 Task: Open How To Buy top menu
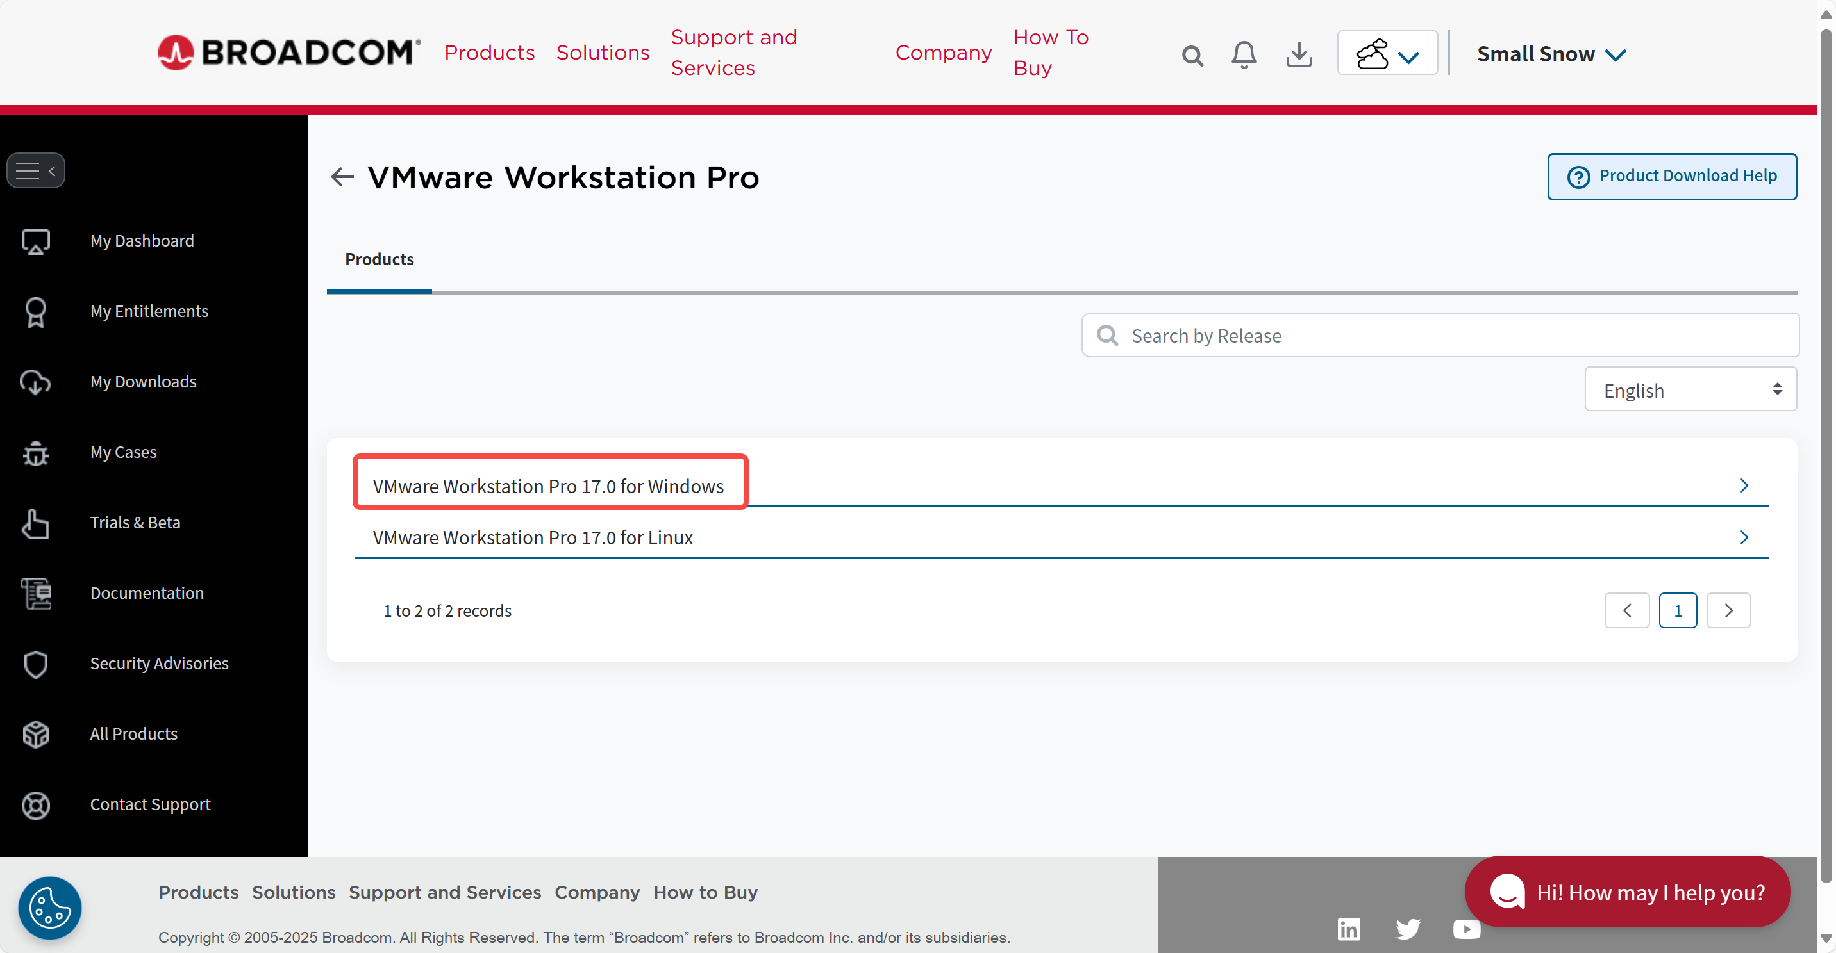[1051, 52]
